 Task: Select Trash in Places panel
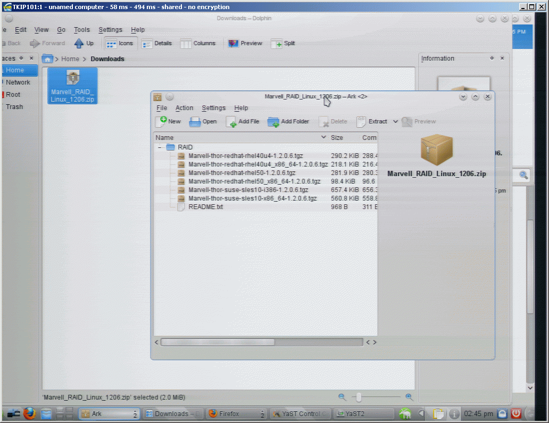19,107
